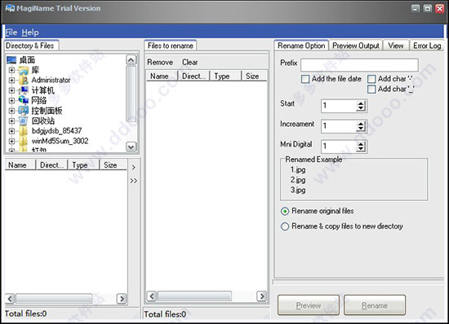Sort directory file list by Type column
This screenshot has height=324, width=449.
pyautogui.click(x=83, y=165)
